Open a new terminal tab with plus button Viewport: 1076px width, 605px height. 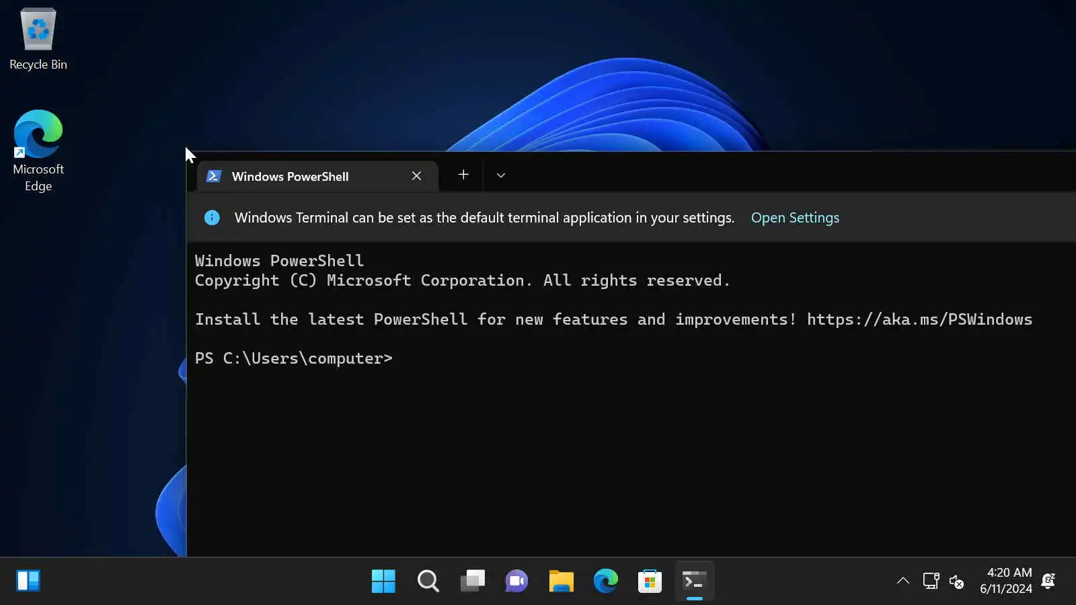pyautogui.click(x=463, y=175)
